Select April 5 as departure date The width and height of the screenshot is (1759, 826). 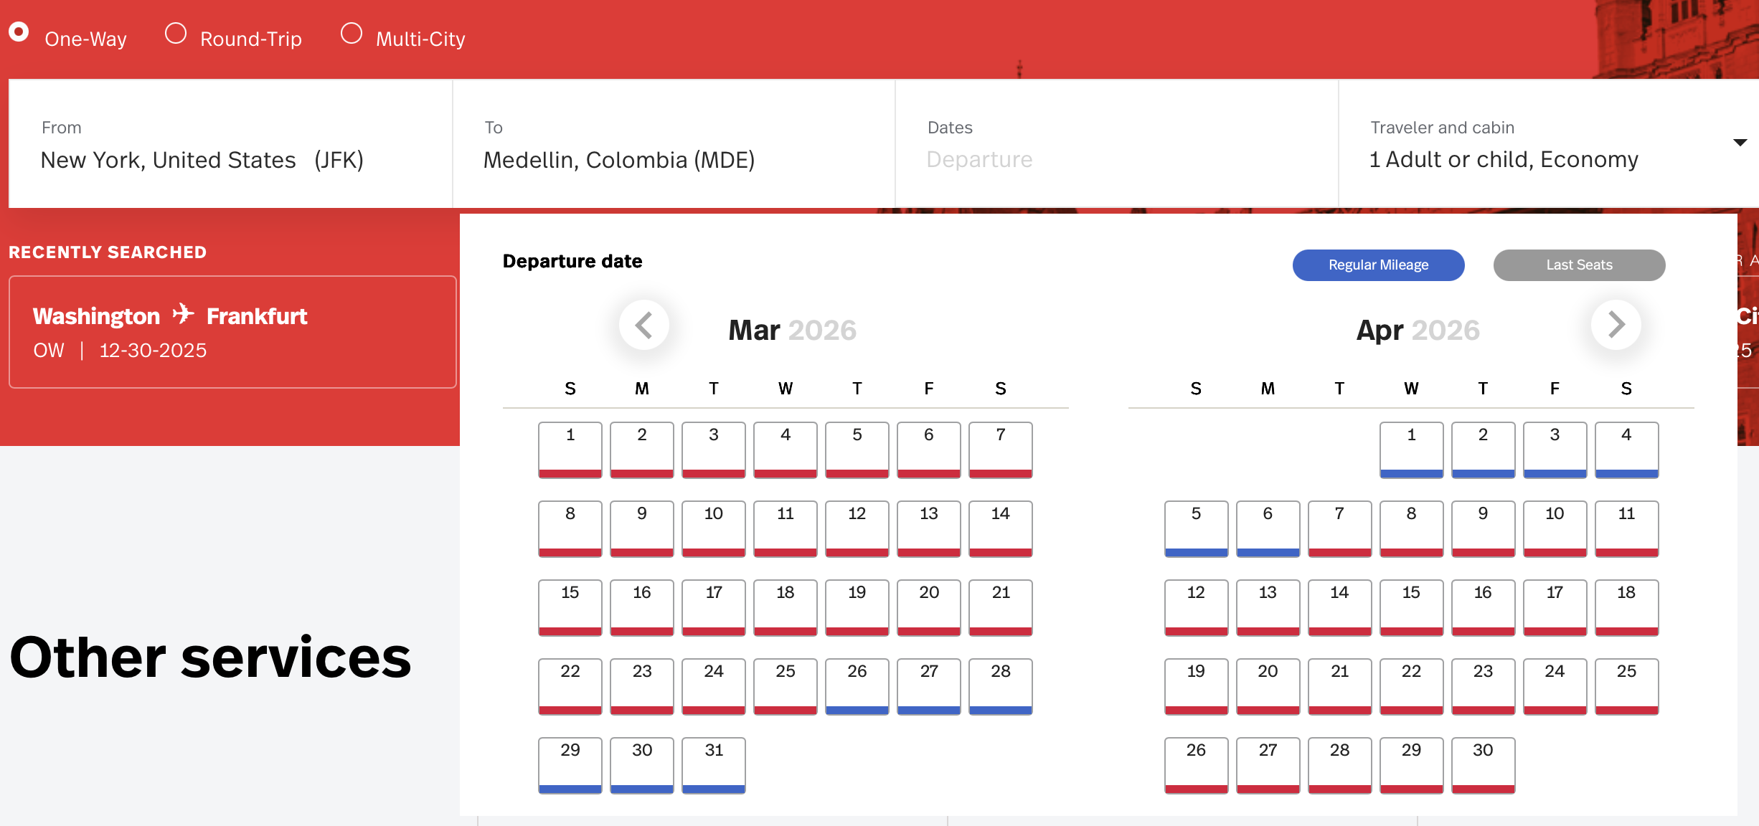click(x=1195, y=528)
